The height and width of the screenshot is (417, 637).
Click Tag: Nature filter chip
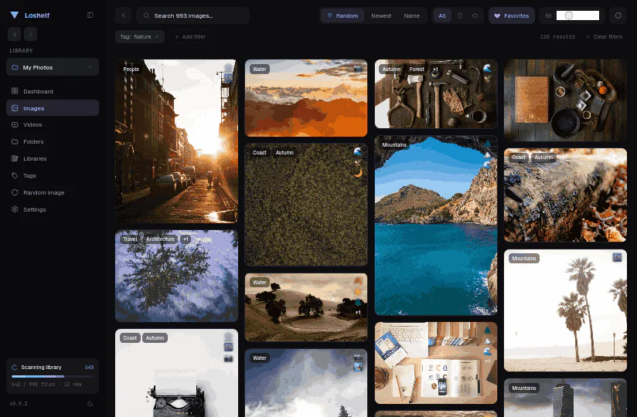pyautogui.click(x=140, y=37)
